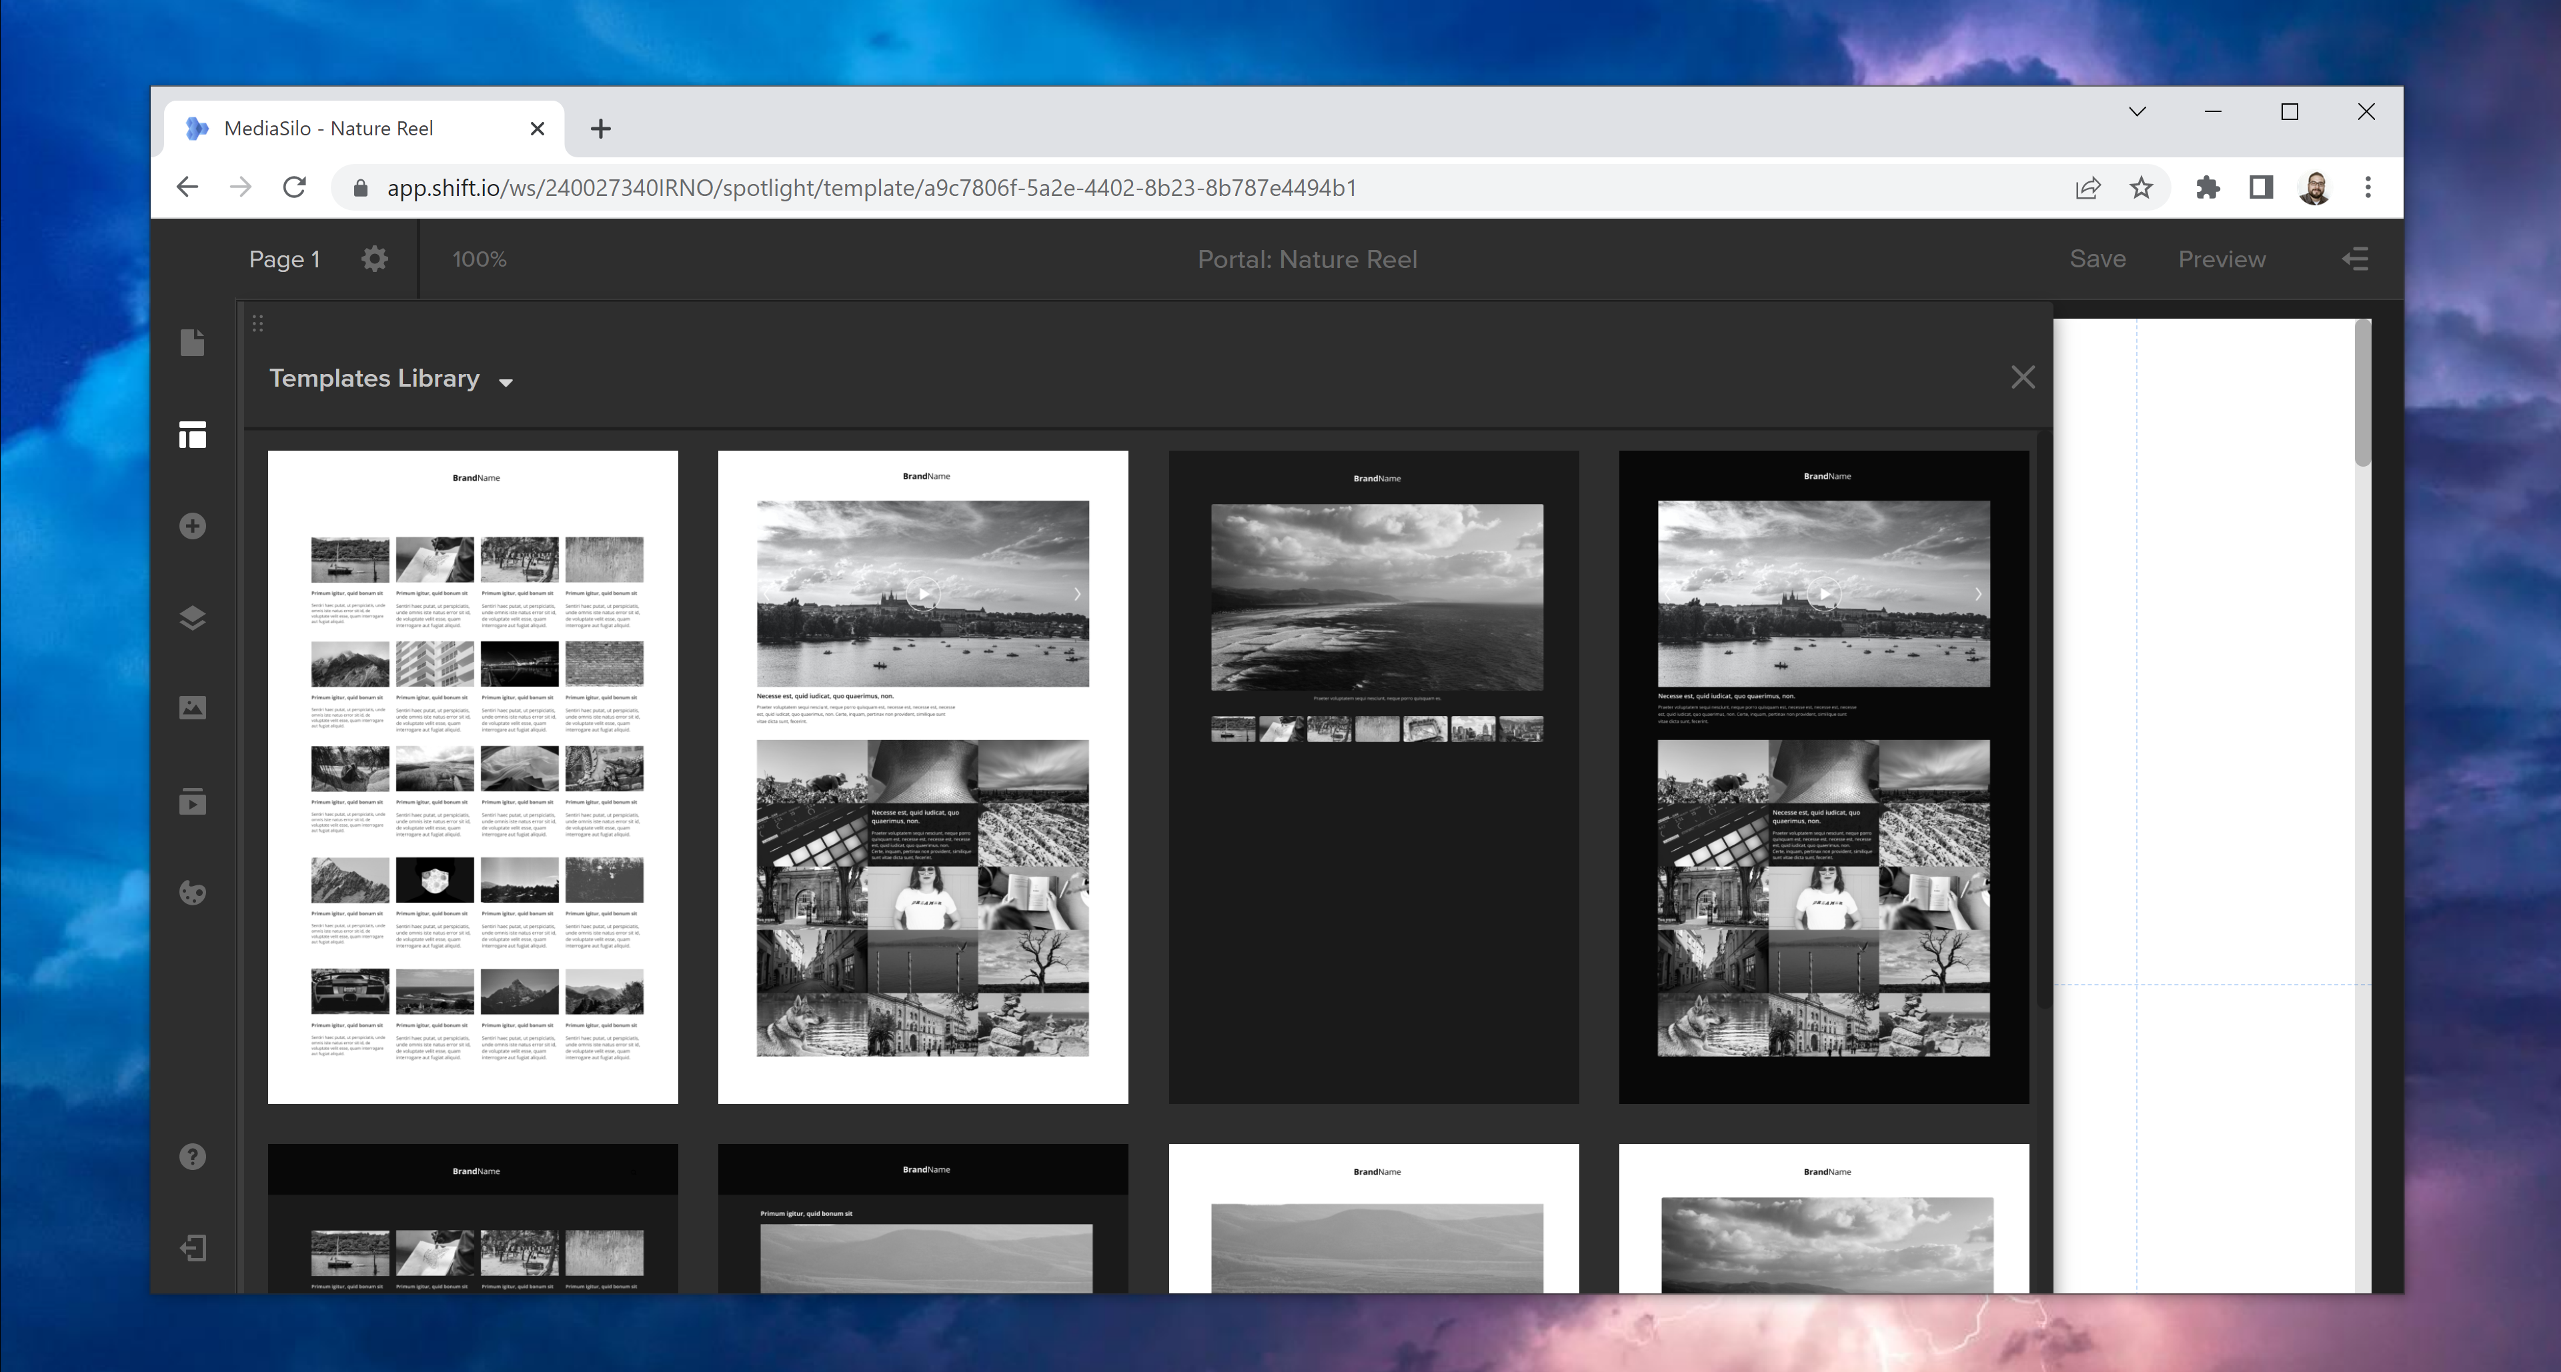Click the address bar URL
This screenshot has height=1372, width=2561.
[872, 188]
